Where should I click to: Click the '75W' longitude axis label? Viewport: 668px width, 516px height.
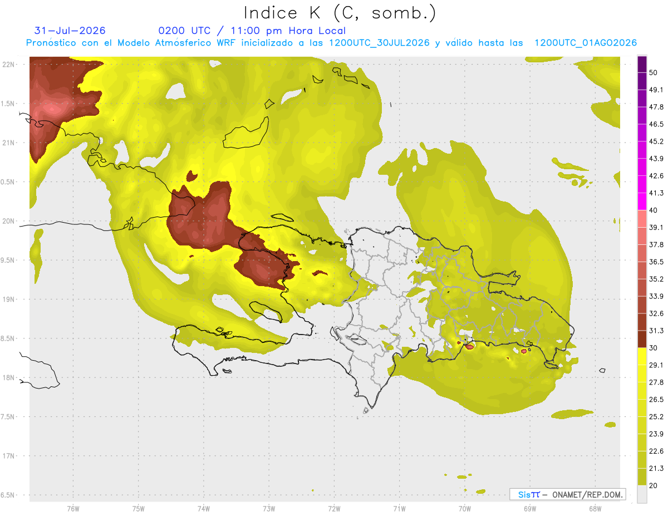[139, 509]
